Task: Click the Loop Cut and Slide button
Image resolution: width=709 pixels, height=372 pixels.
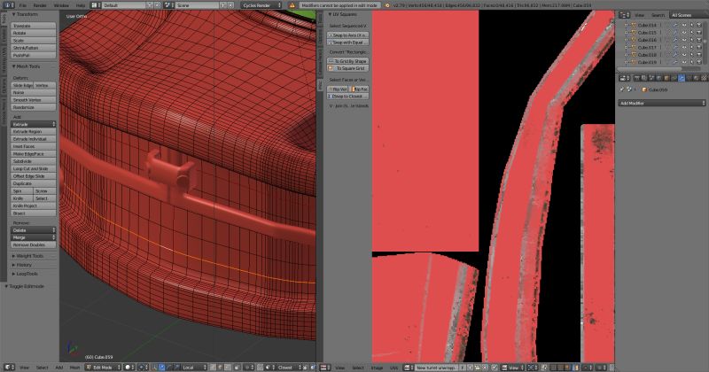Action: [33, 168]
